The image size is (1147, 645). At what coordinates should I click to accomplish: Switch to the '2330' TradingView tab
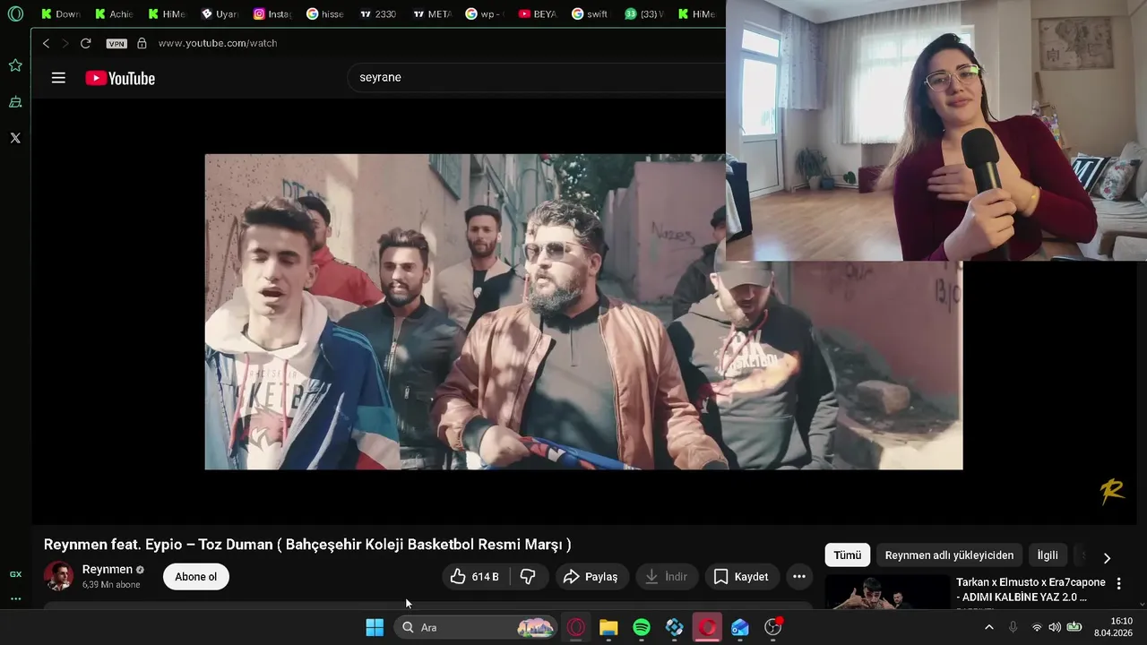coord(377,14)
